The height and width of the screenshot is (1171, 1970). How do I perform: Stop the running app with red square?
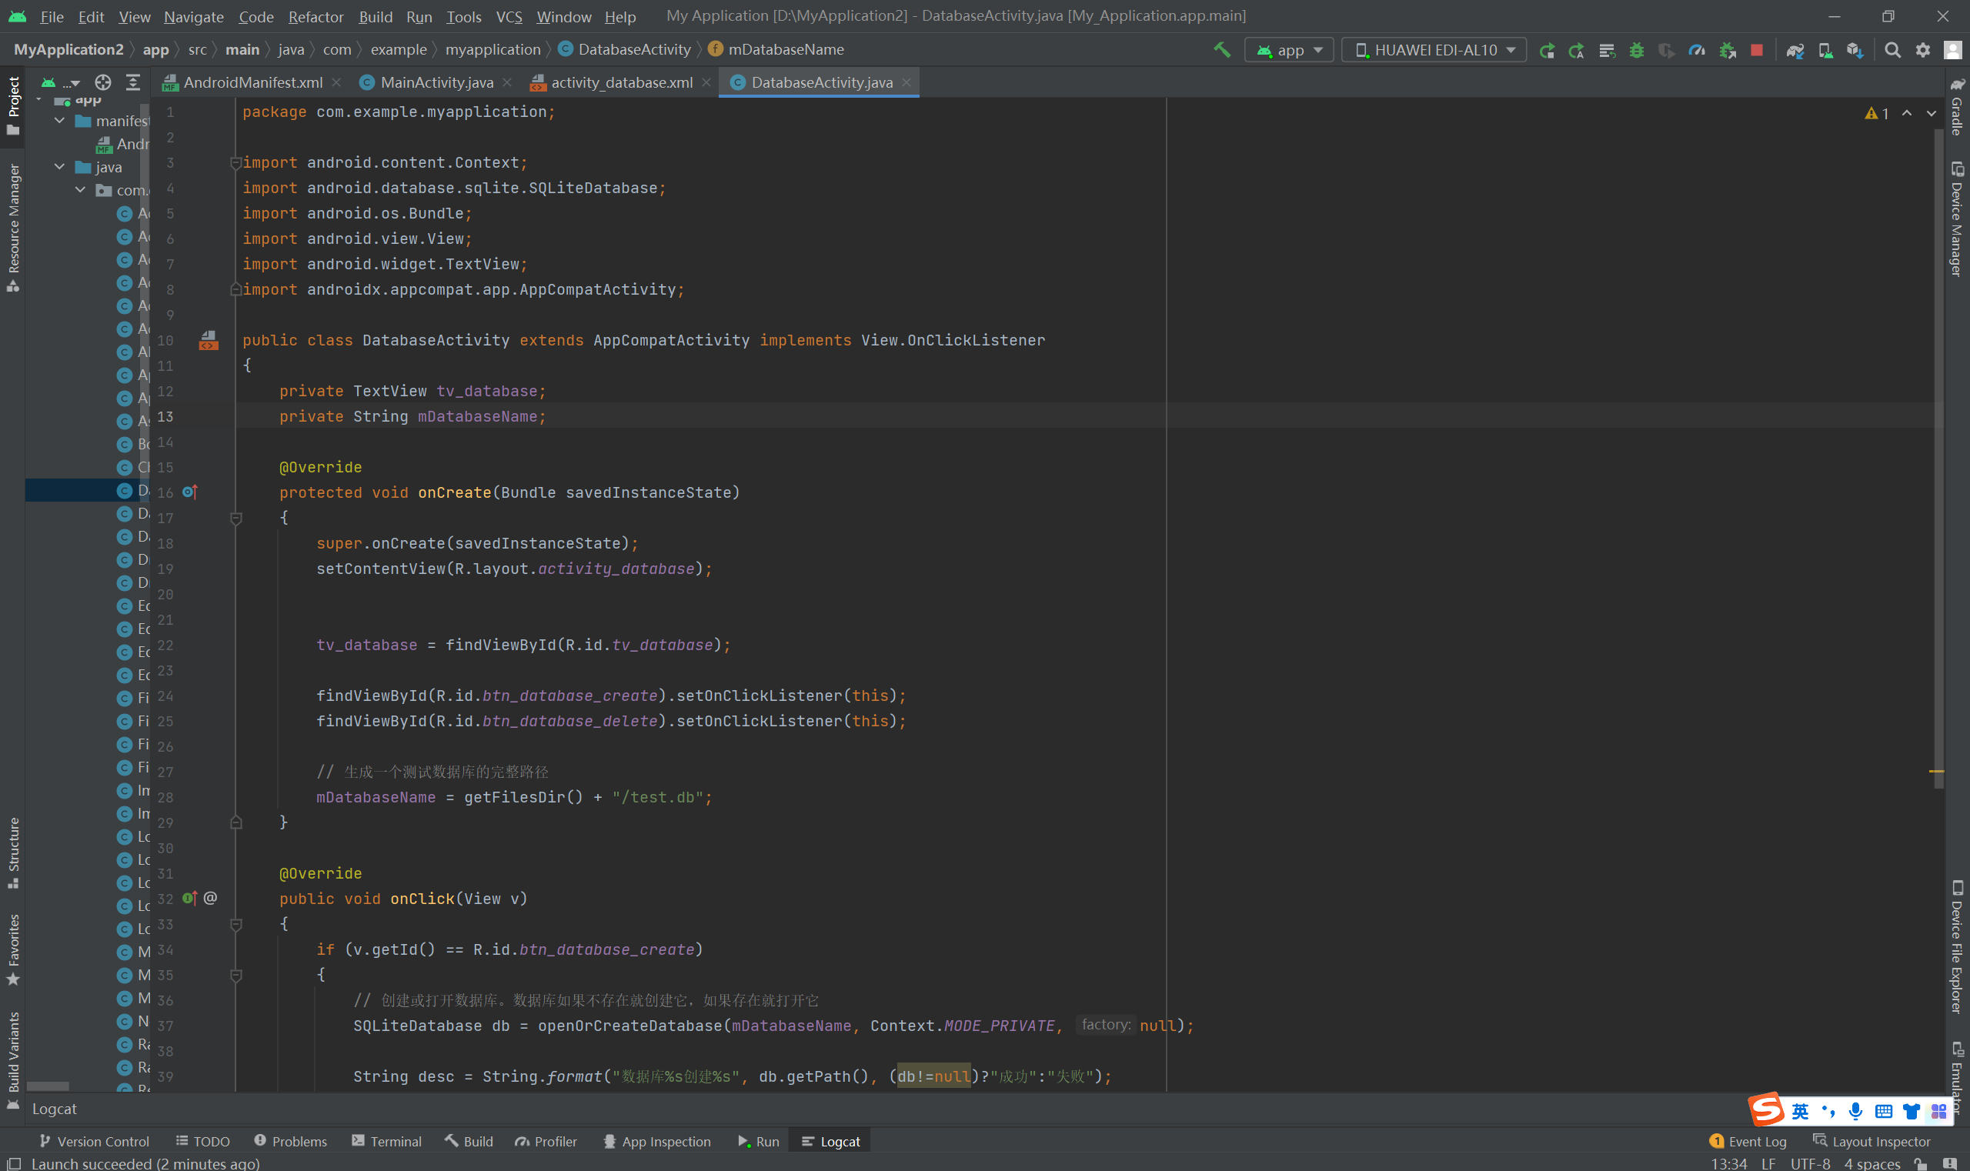(x=1757, y=50)
